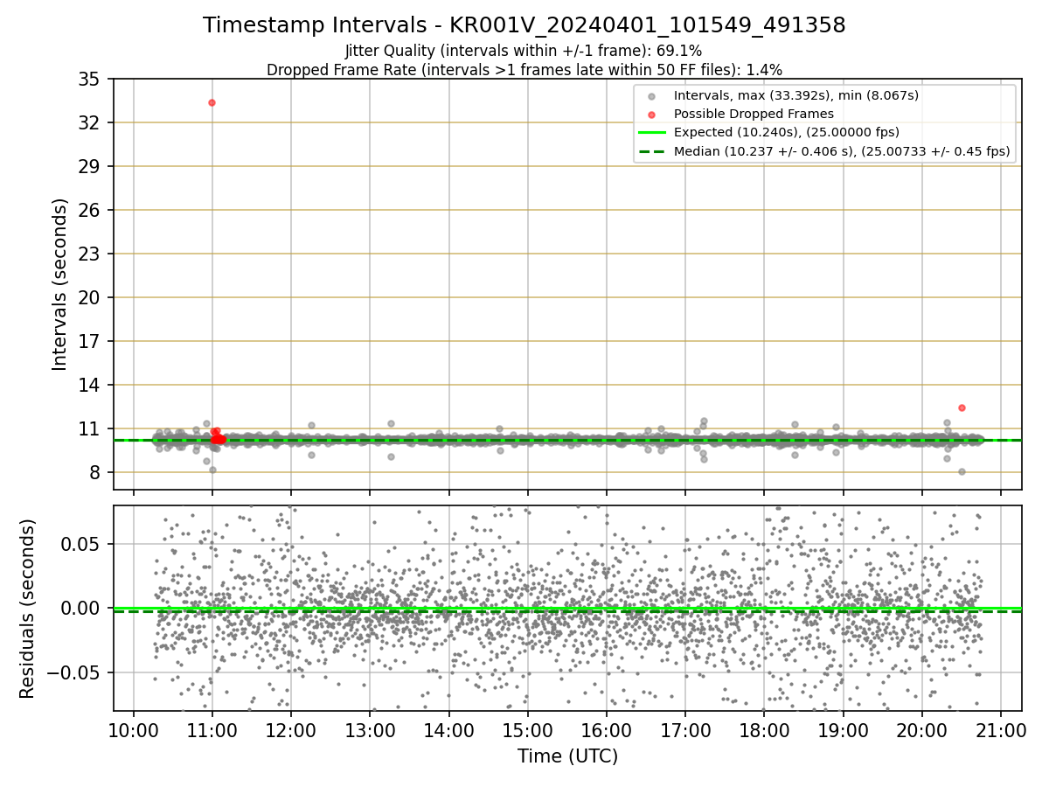Image resolution: width=1049 pixels, height=787 pixels.
Task: Click x-axis tick label '15:00'
Action: click(x=528, y=730)
